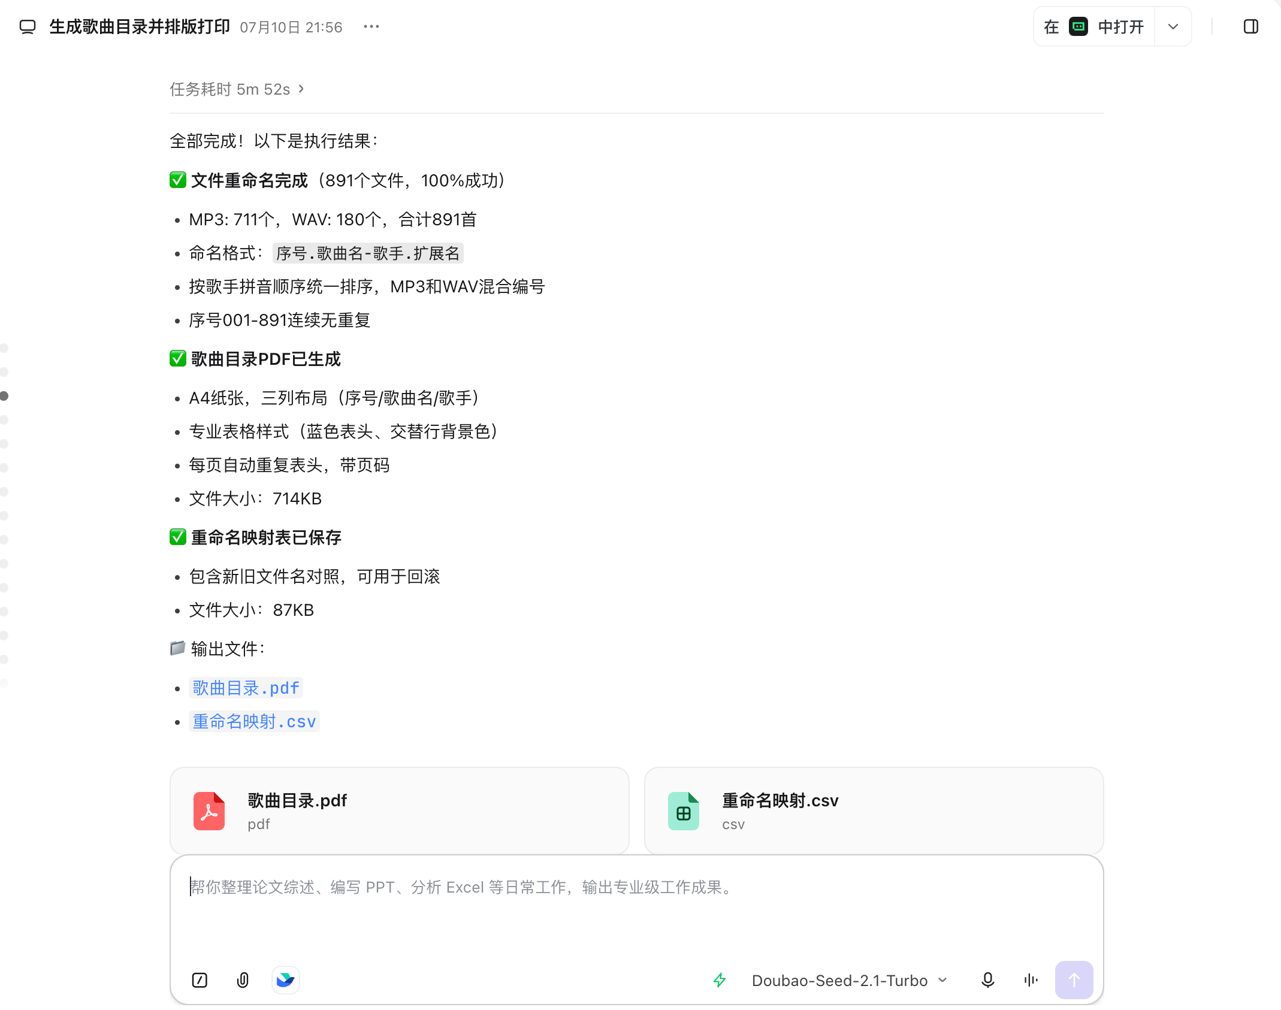1281x1010 pixels.
Task: Click the 序号.歌曲名-歌手.扩展名 code text
Action: click(368, 253)
